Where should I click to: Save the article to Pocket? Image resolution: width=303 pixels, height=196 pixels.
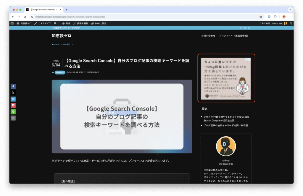coord(13,106)
